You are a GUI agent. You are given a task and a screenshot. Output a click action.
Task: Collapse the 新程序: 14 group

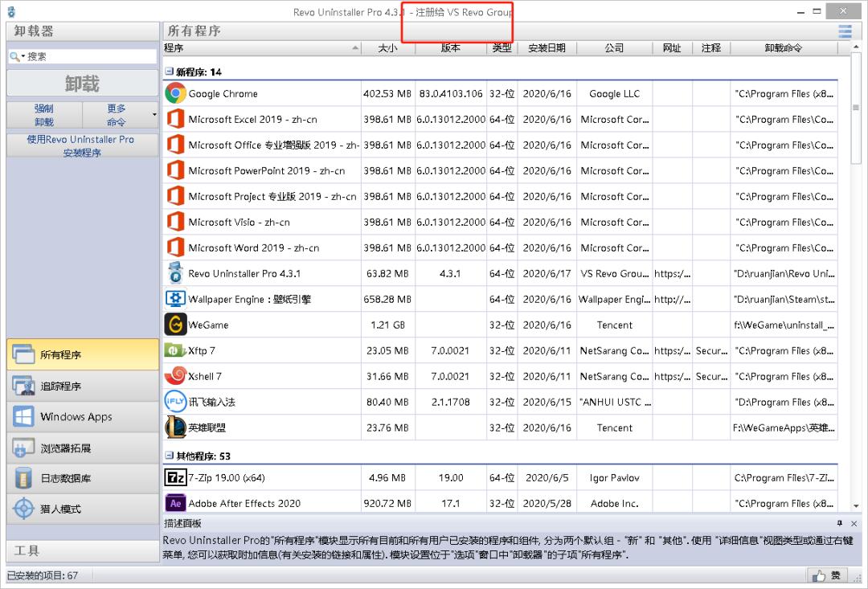(169, 72)
